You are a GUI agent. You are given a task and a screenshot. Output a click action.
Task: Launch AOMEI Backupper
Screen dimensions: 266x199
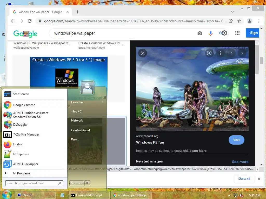click(x=34, y=164)
